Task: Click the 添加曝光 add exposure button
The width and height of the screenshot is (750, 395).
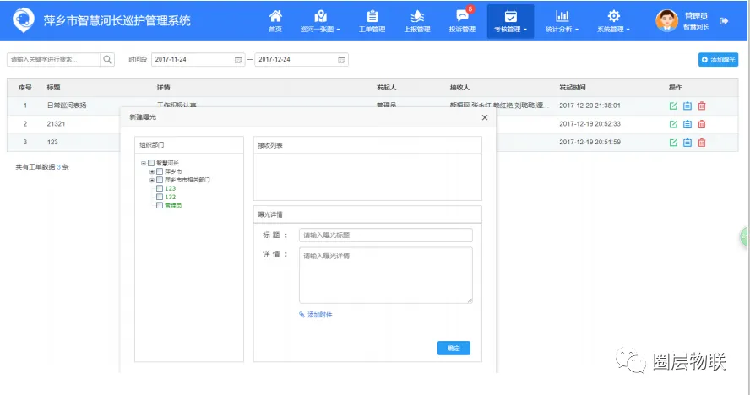Action: point(718,60)
